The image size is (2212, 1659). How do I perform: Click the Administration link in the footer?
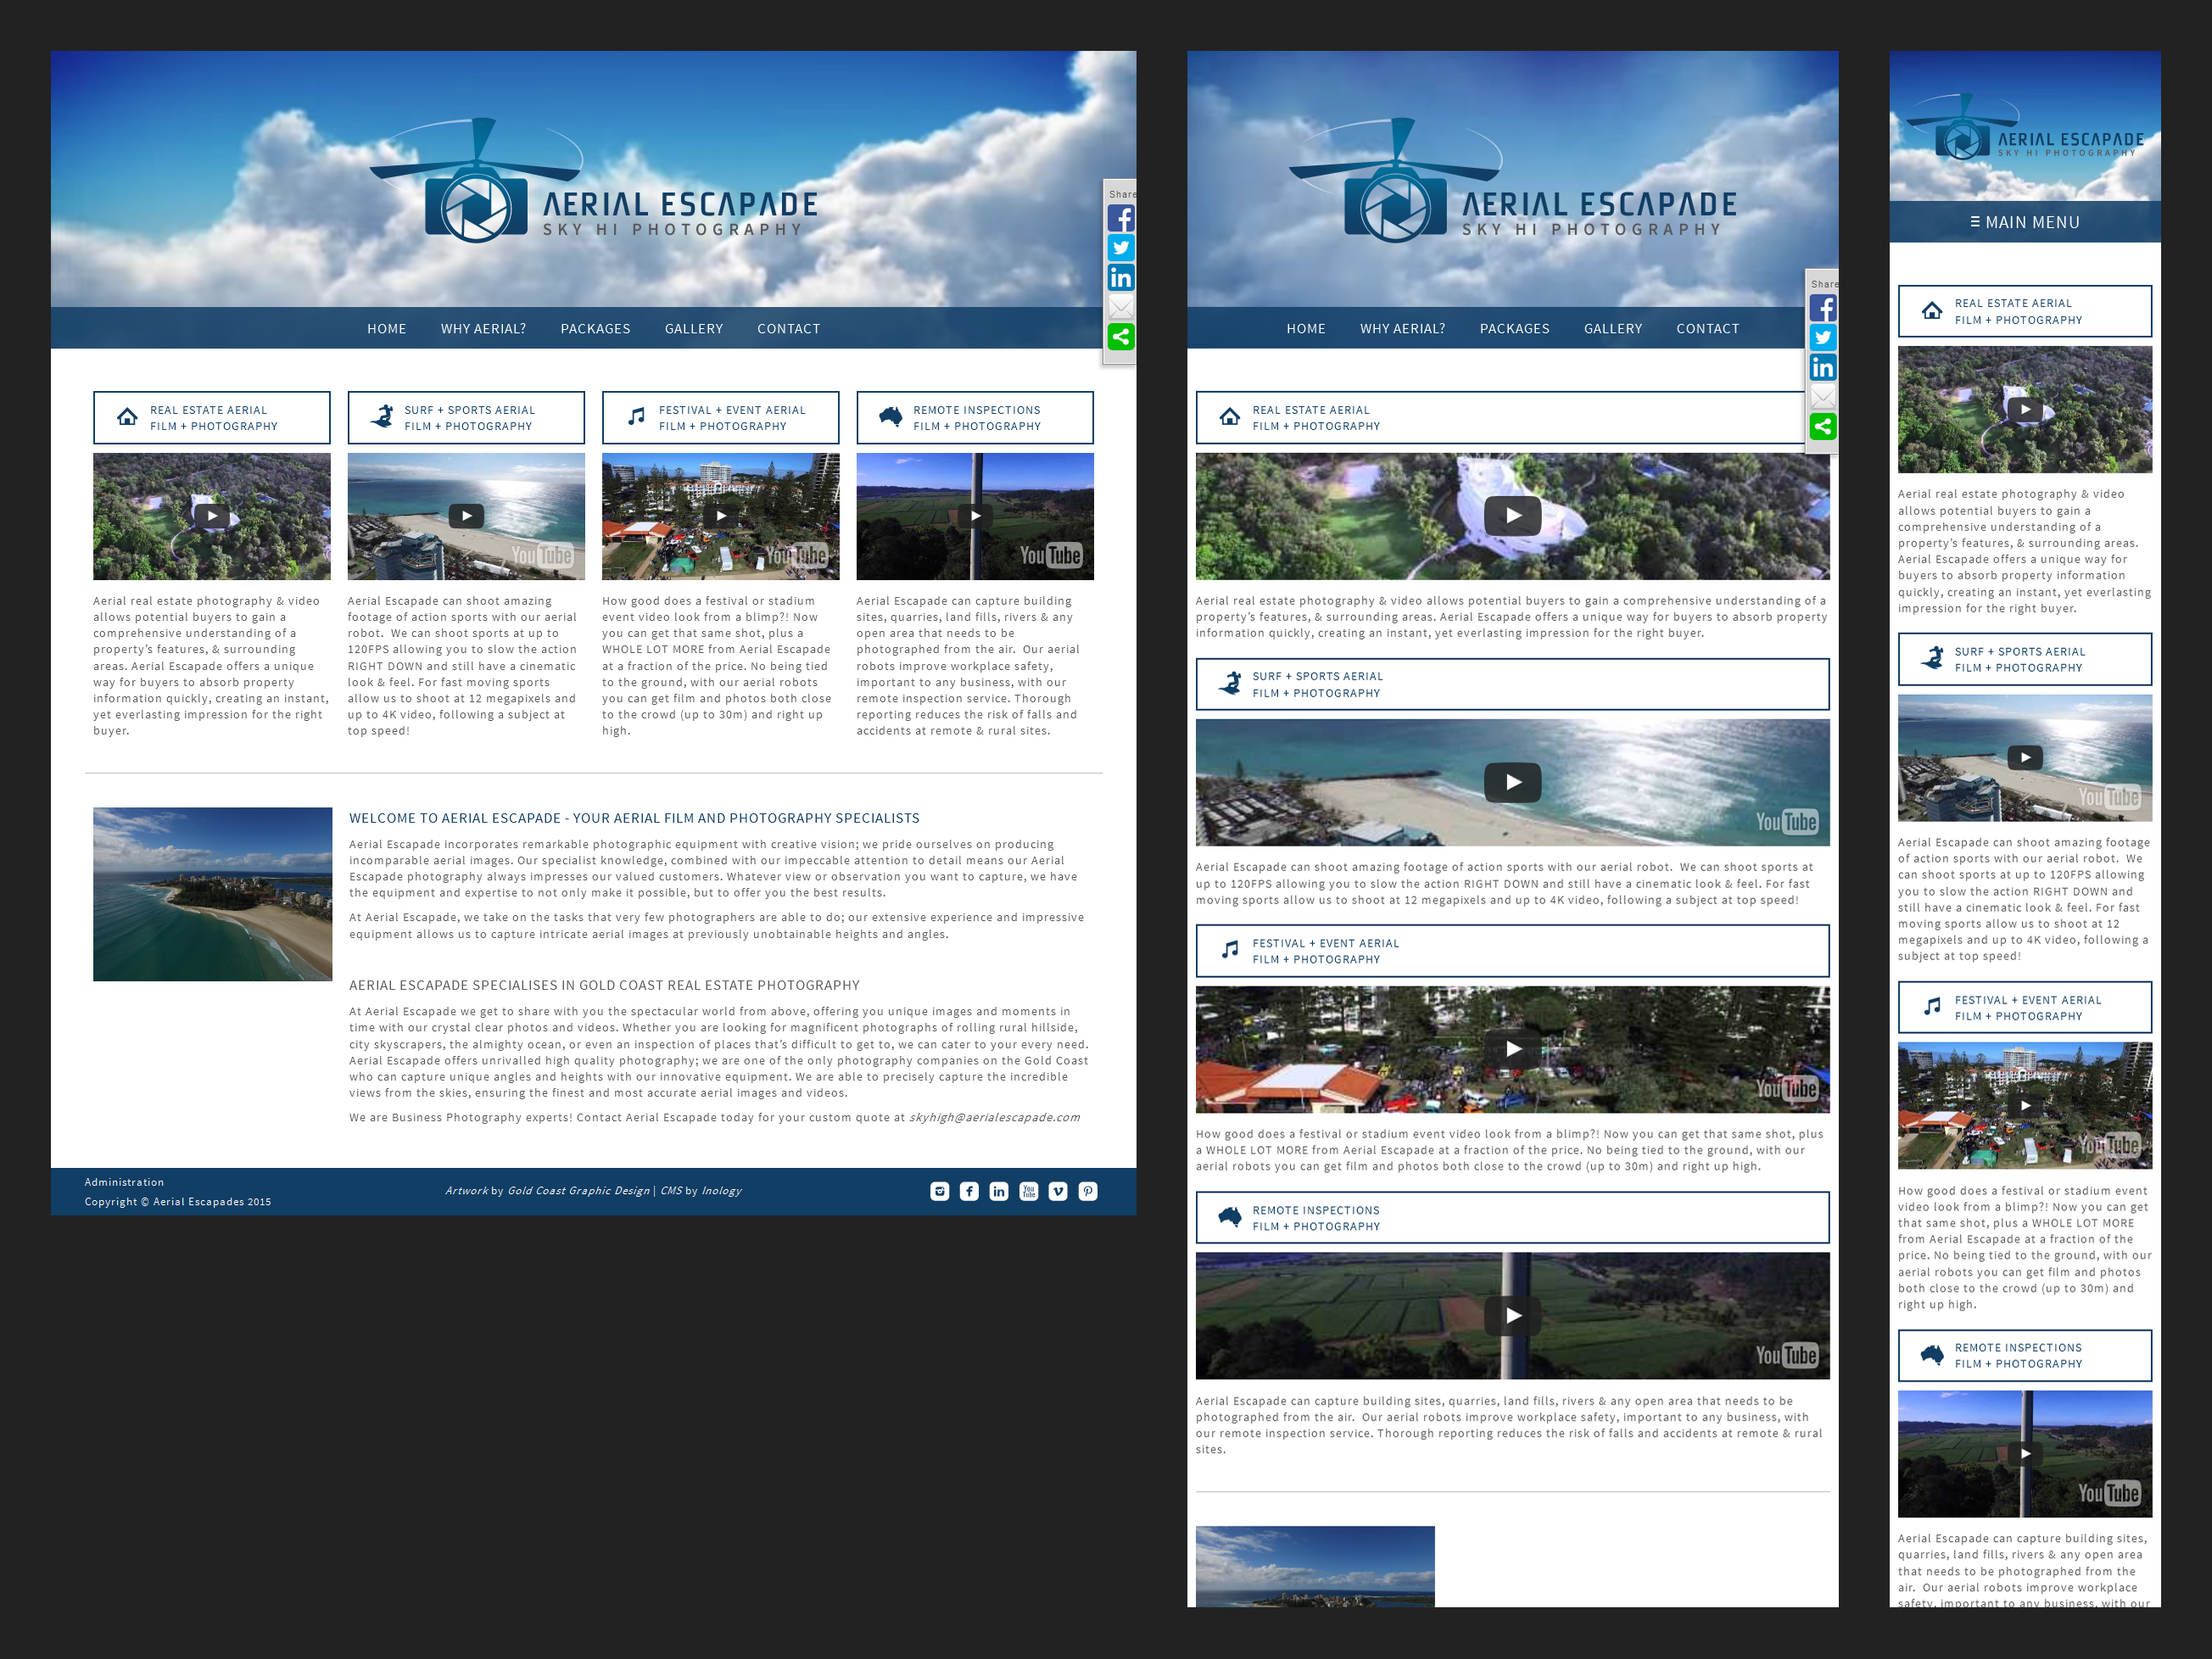point(124,1182)
